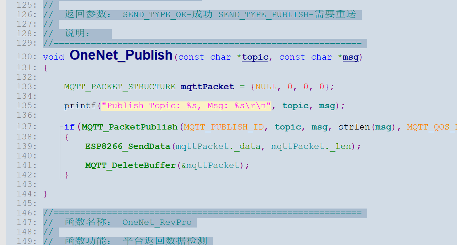Place cursor on mqttPacket variable on line 133
The height and width of the screenshot is (245, 457).
(207, 87)
